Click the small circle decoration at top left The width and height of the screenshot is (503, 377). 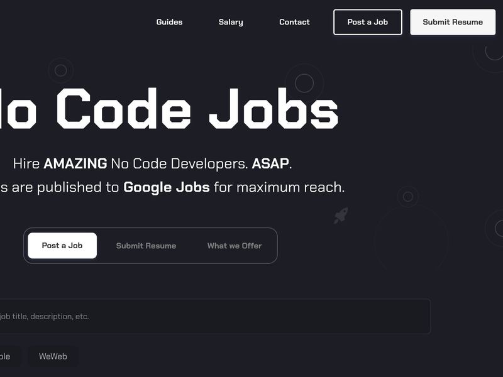coord(60,71)
